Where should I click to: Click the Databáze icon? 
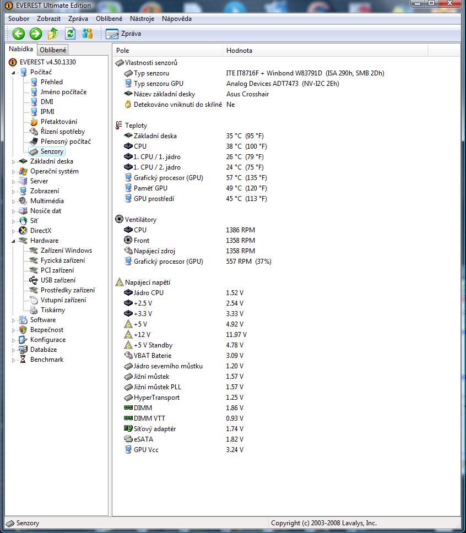coord(23,350)
